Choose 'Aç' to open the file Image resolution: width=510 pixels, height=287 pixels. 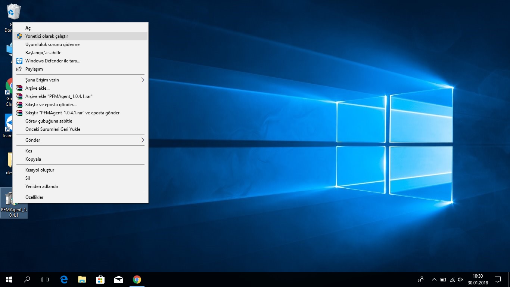click(80, 28)
